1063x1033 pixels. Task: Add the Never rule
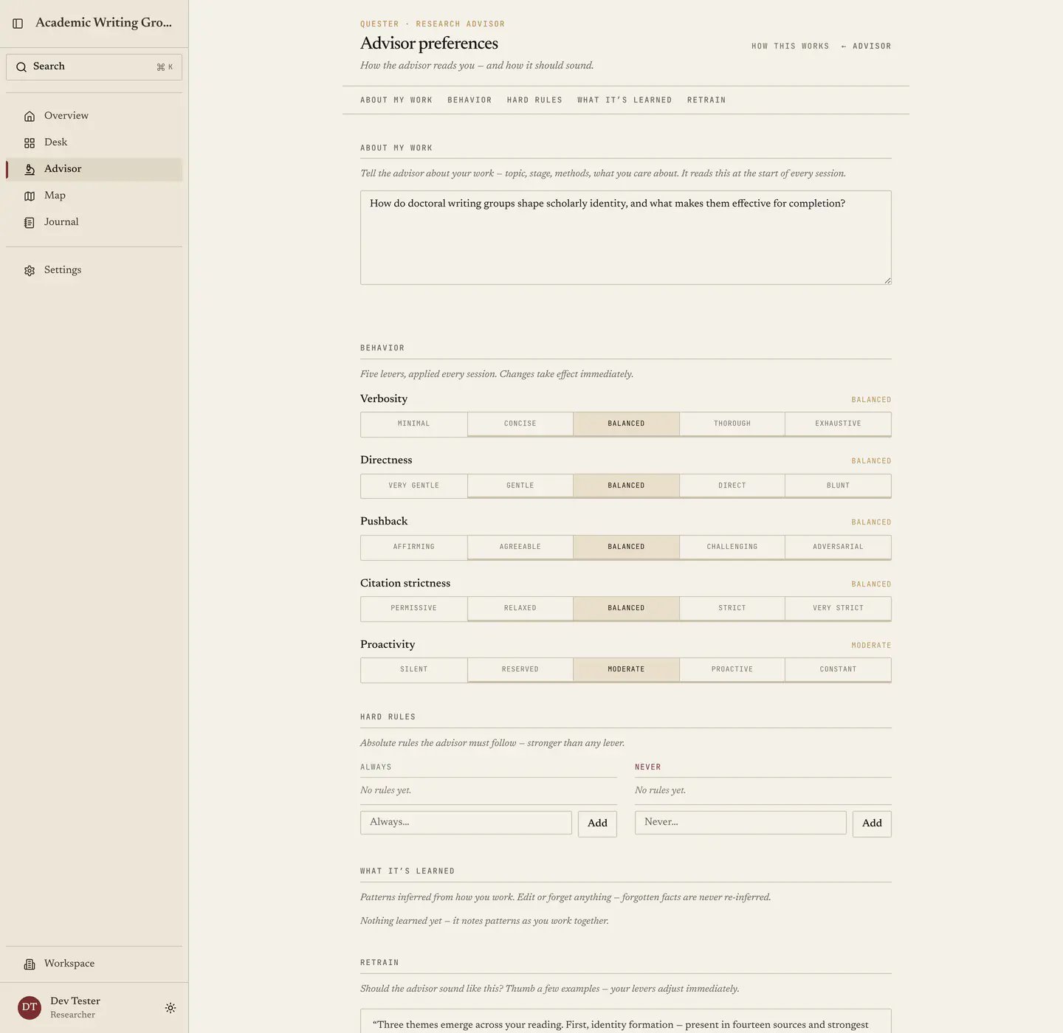[x=872, y=823]
